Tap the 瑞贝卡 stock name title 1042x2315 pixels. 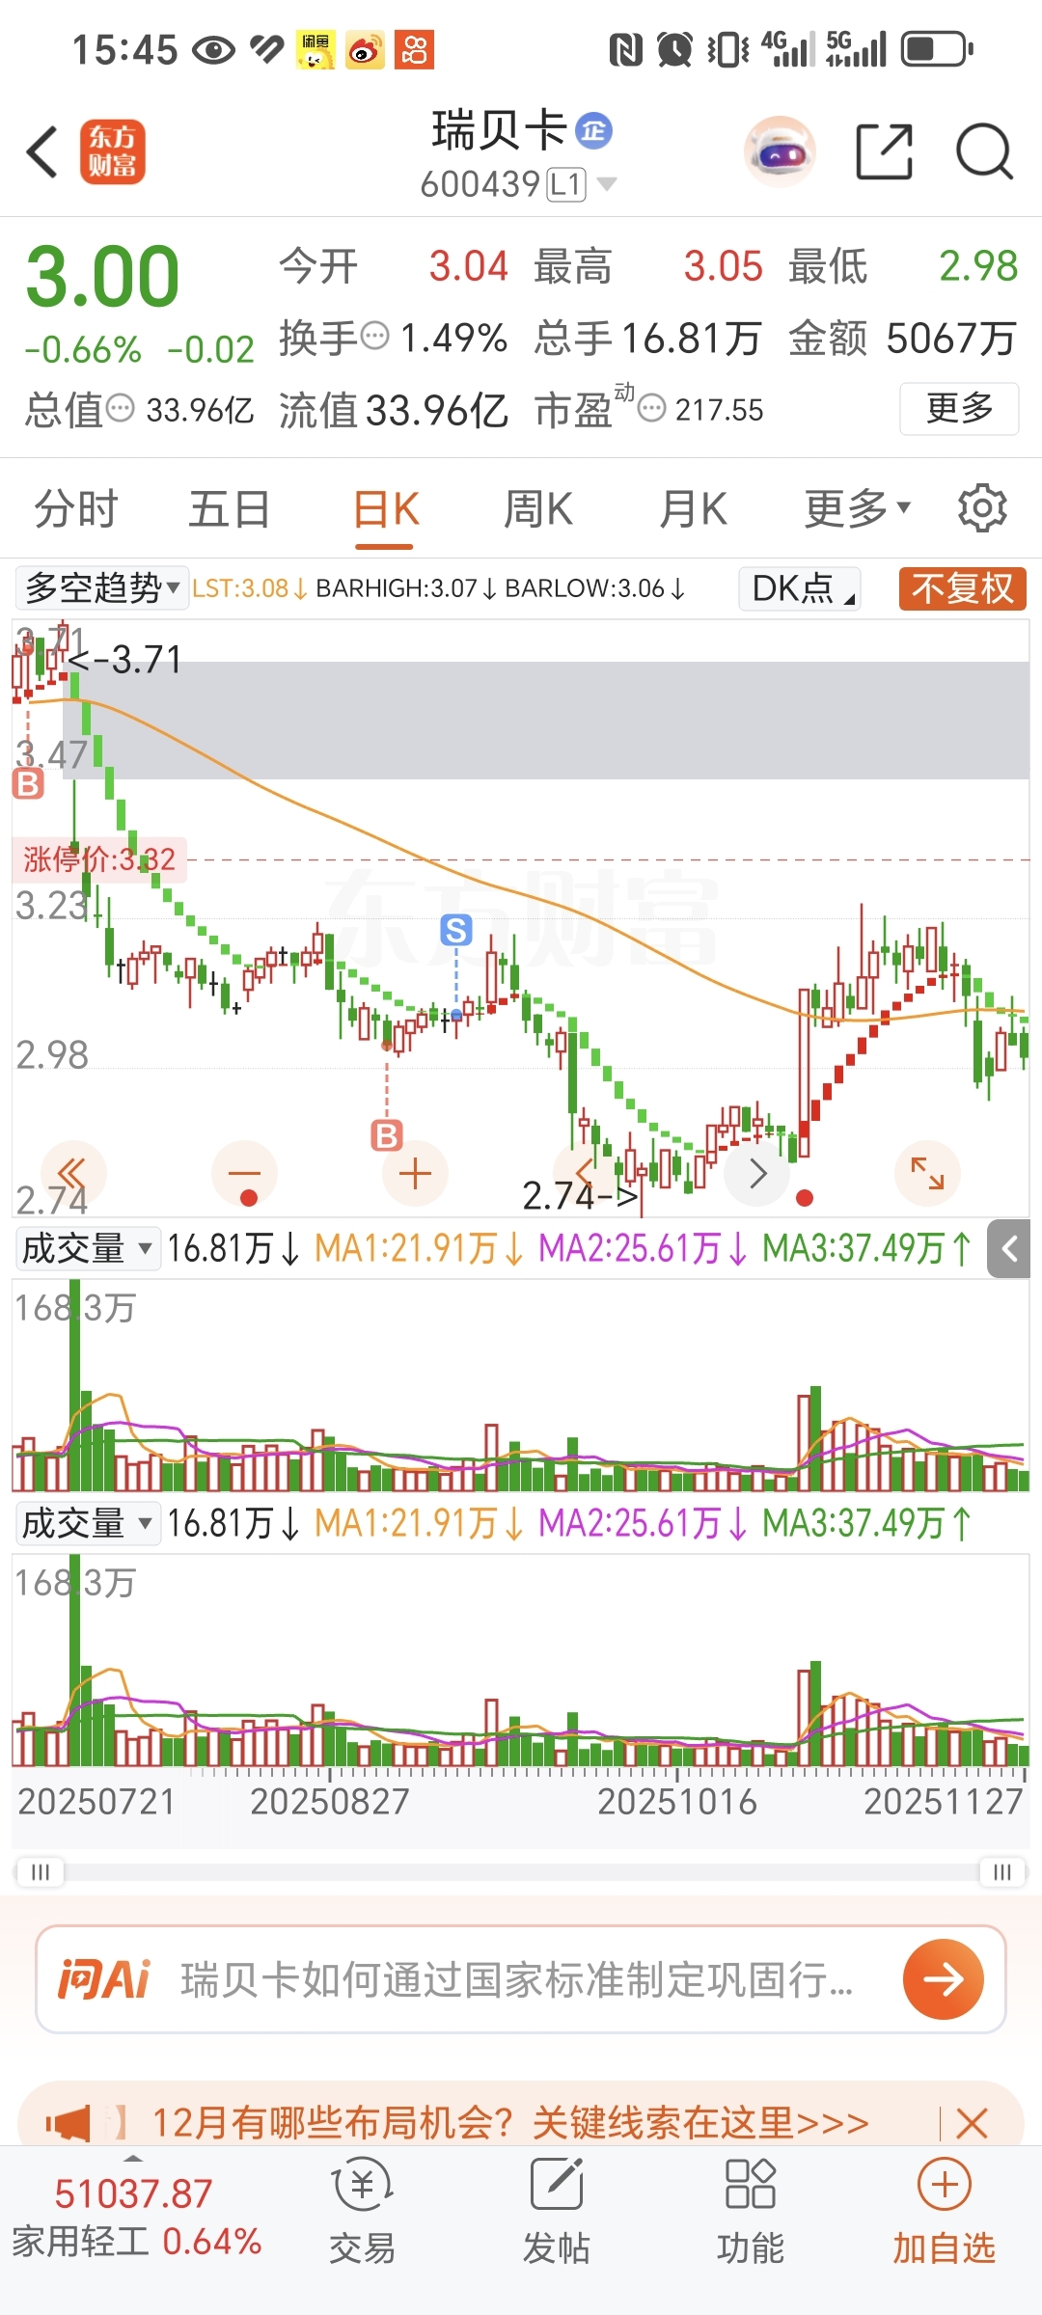point(499,130)
